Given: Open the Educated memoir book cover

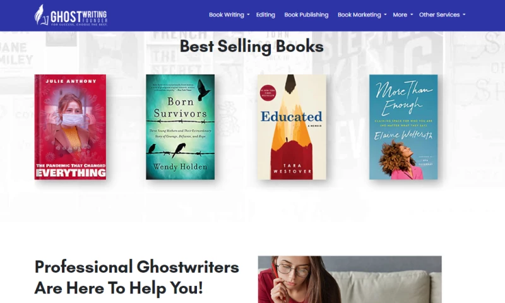Looking at the screenshot, I should (292, 127).
